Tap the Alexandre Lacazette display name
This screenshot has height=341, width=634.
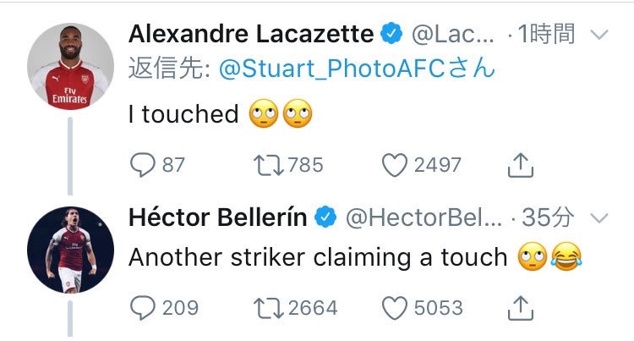pos(251,35)
